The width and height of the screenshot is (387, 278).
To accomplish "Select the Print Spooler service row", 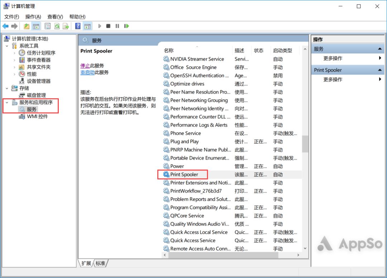I will click(x=232, y=174).
